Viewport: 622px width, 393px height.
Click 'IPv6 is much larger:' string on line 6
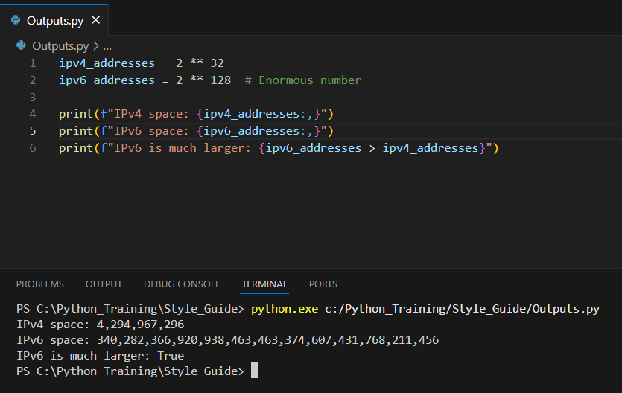click(183, 148)
